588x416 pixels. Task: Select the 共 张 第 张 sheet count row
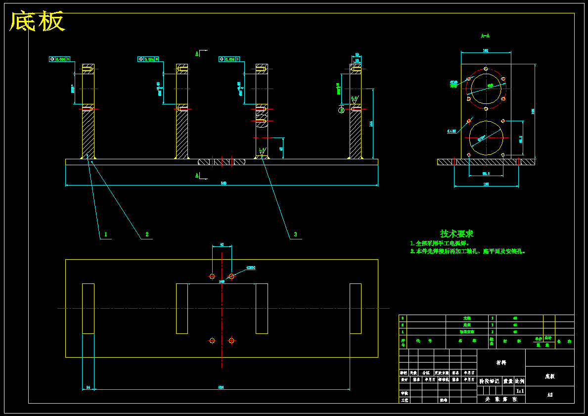tap(501, 400)
